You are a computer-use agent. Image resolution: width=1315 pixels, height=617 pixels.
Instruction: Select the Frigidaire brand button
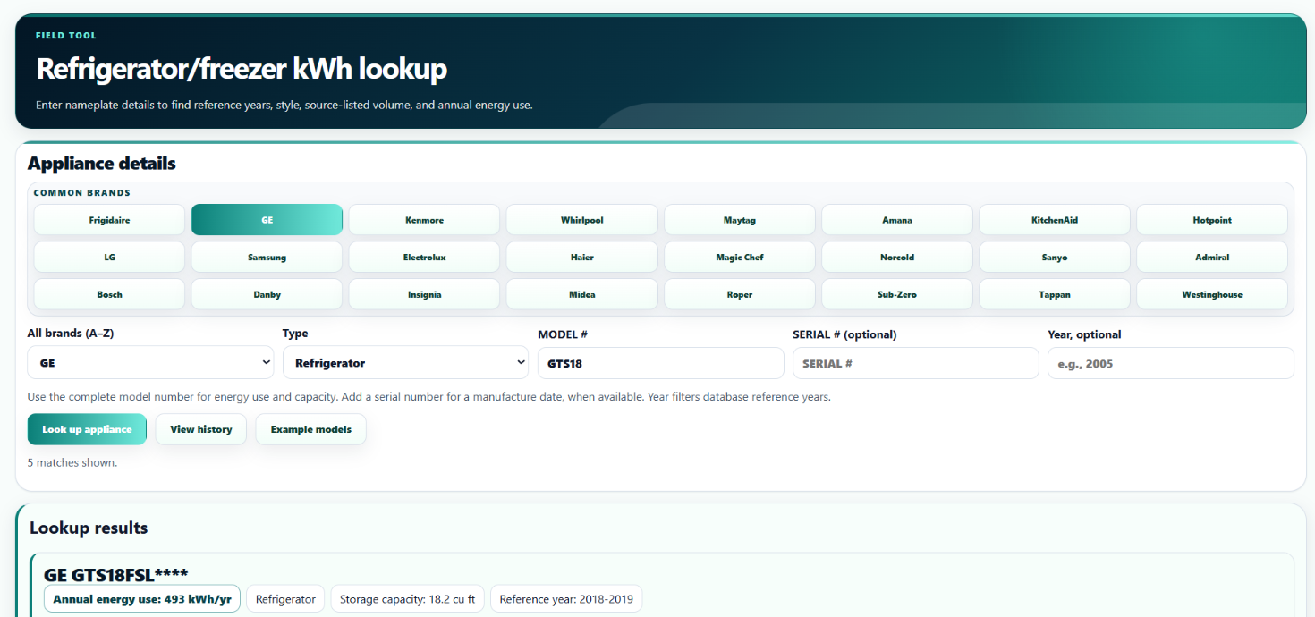(109, 220)
